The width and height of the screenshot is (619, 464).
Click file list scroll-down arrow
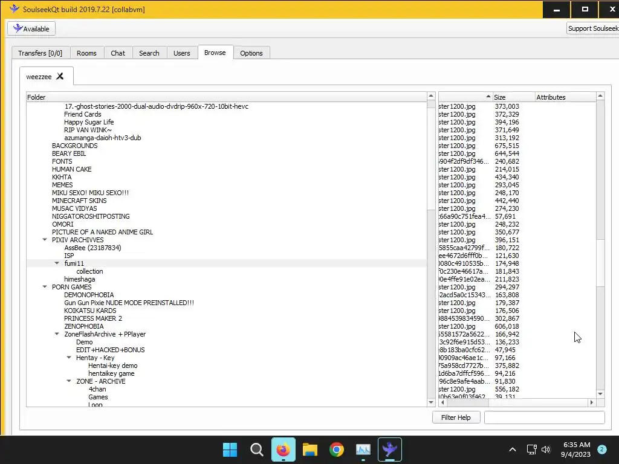pyautogui.click(x=600, y=394)
